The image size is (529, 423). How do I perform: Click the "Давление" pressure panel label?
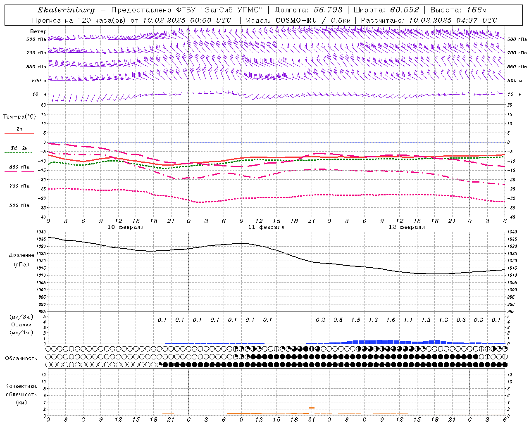pyautogui.click(x=21, y=255)
